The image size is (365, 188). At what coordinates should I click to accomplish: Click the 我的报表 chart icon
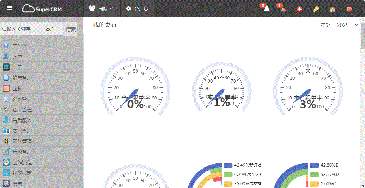tap(6, 173)
